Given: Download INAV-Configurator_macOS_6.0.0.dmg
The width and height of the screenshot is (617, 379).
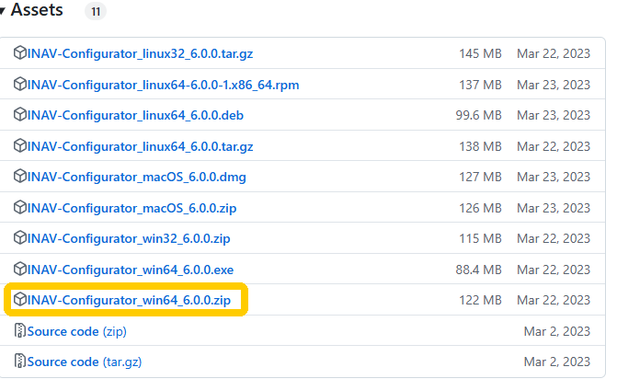Looking at the screenshot, I should click(136, 178).
